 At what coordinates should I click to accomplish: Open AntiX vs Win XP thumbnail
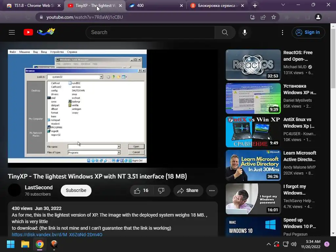pos(253,132)
